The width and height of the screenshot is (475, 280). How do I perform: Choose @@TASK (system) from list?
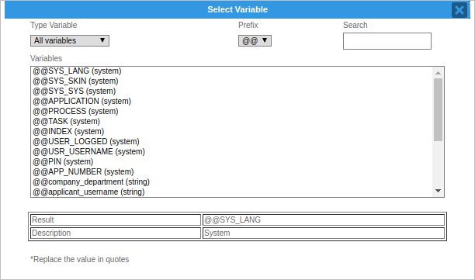click(x=232, y=121)
